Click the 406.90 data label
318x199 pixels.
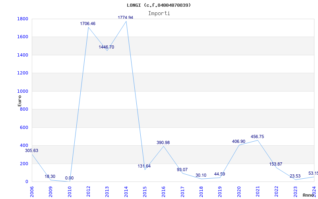pyautogui.click(x=238, y=141)
